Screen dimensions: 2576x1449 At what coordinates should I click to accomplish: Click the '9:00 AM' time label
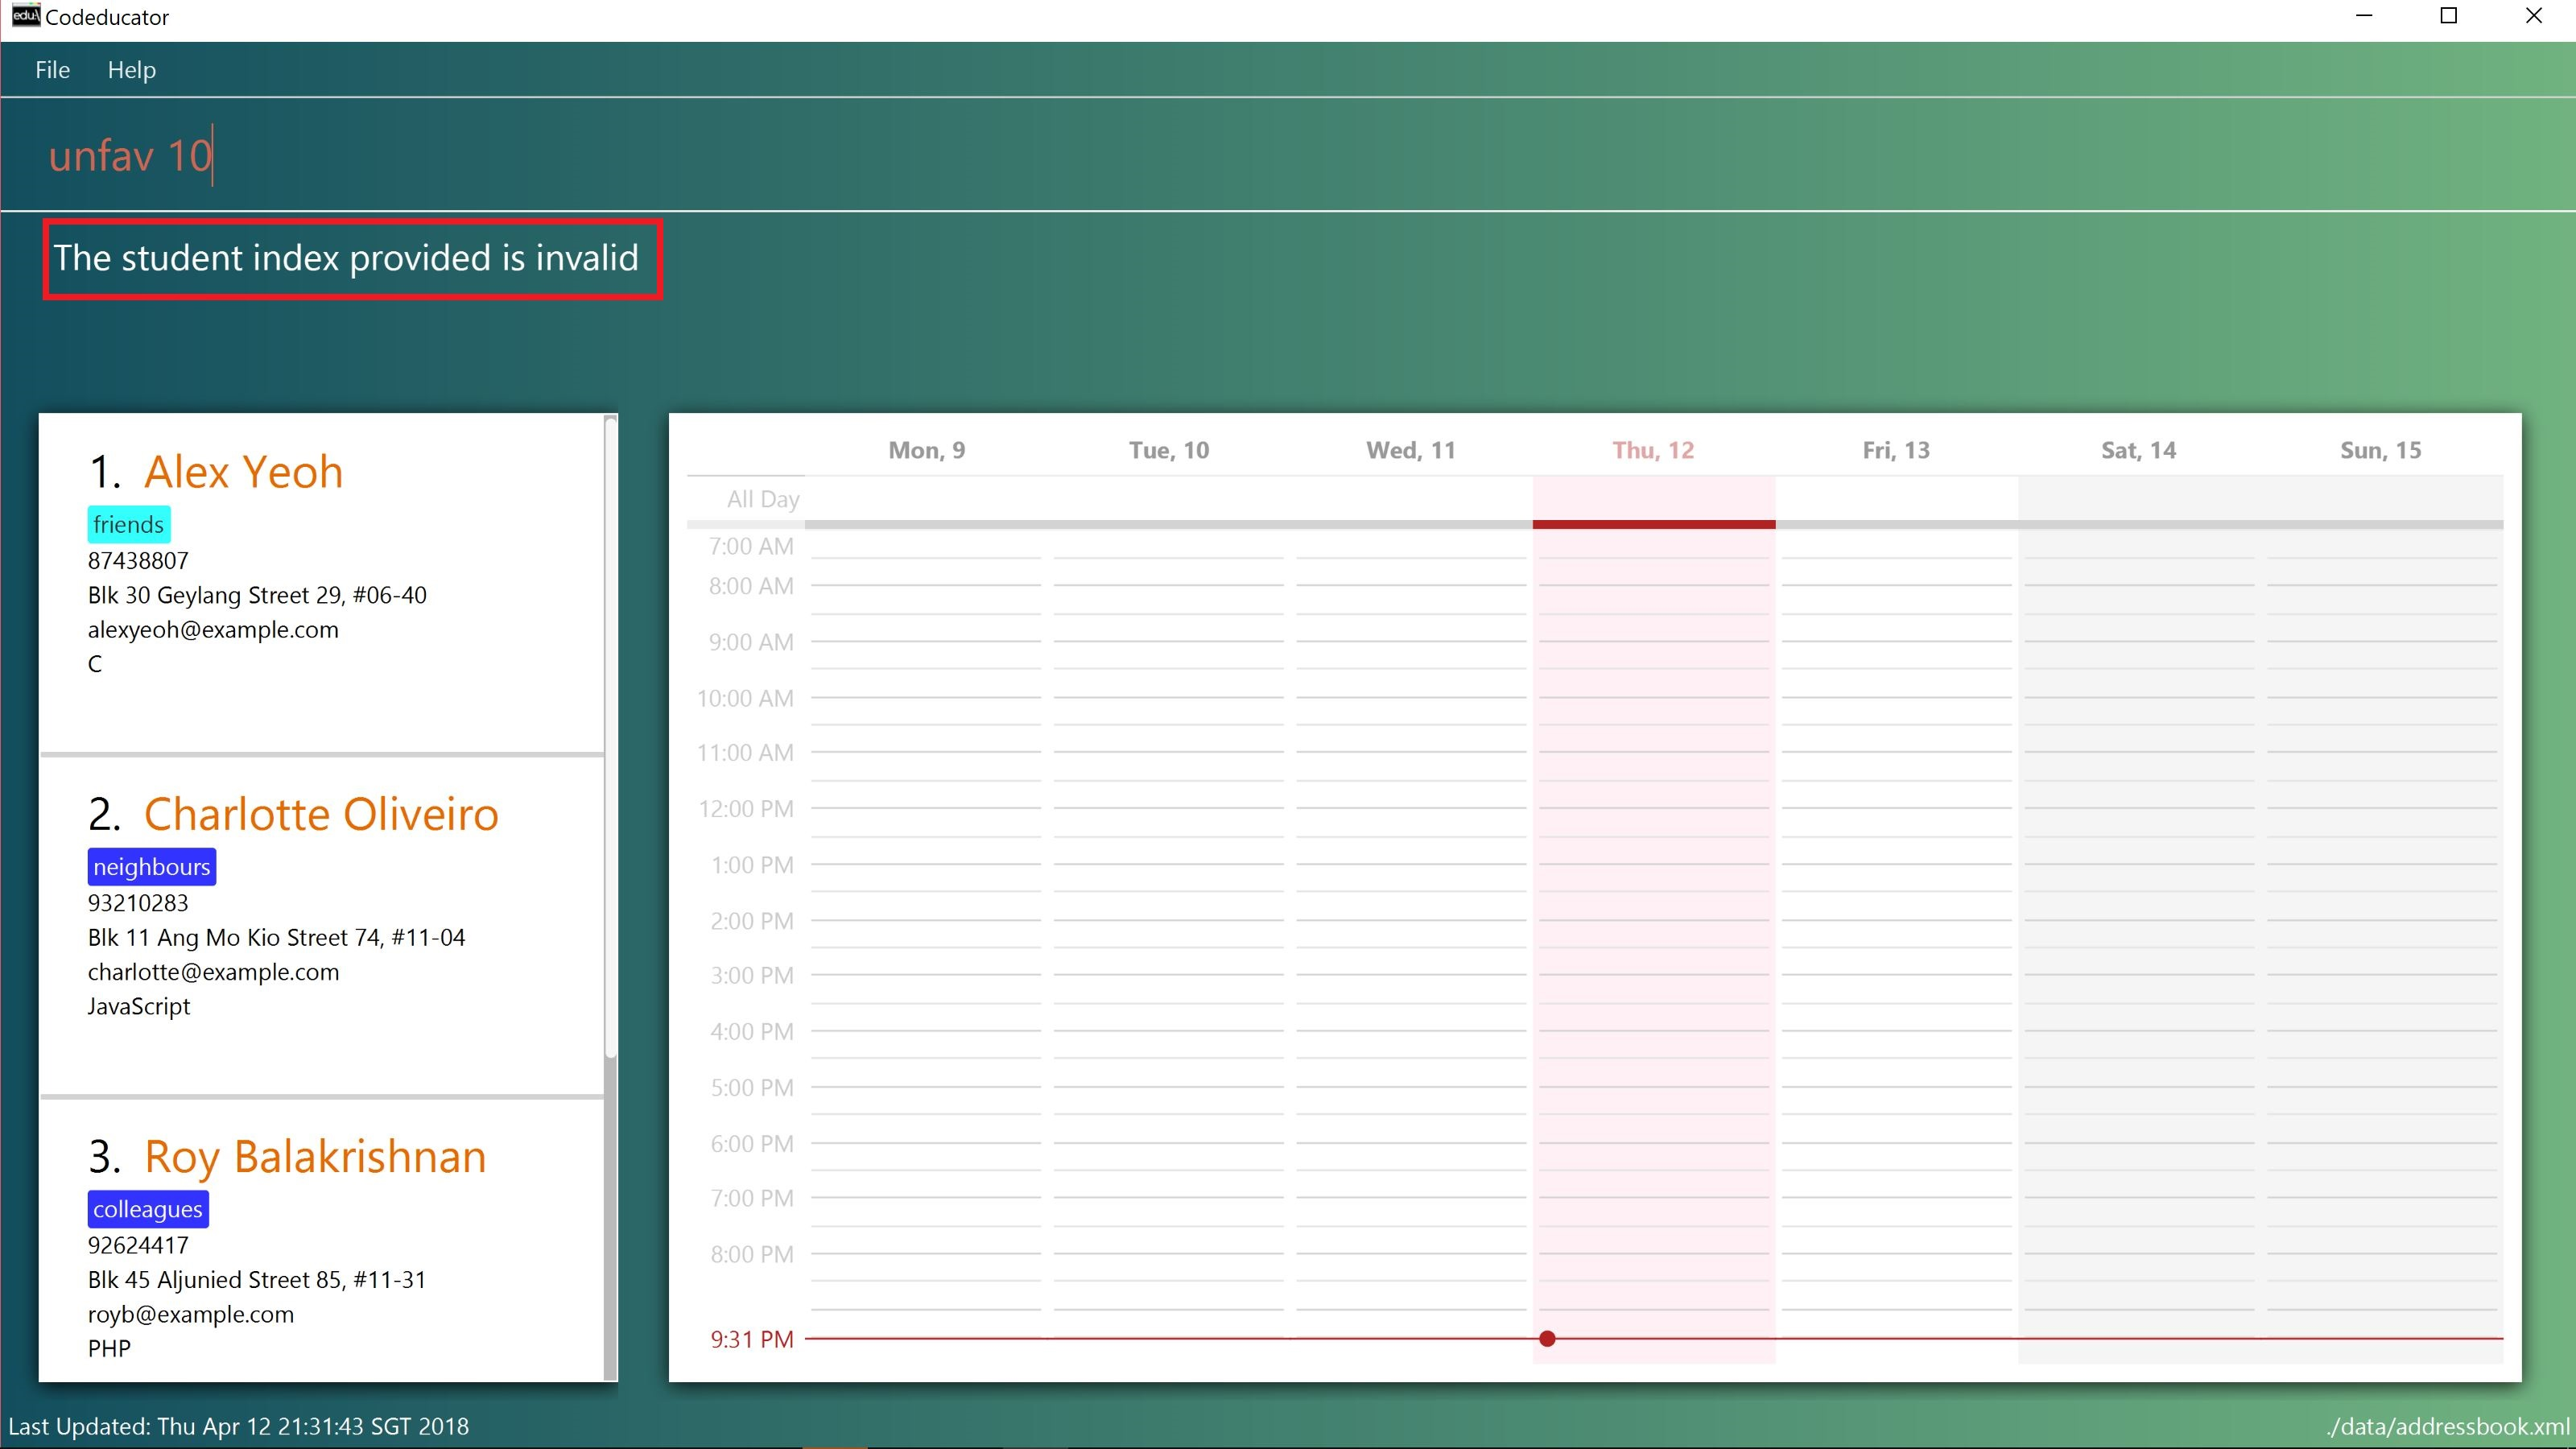(751, 642)
